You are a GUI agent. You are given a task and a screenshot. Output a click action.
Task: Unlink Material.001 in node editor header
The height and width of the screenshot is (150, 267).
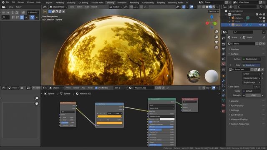click(163, 88)
